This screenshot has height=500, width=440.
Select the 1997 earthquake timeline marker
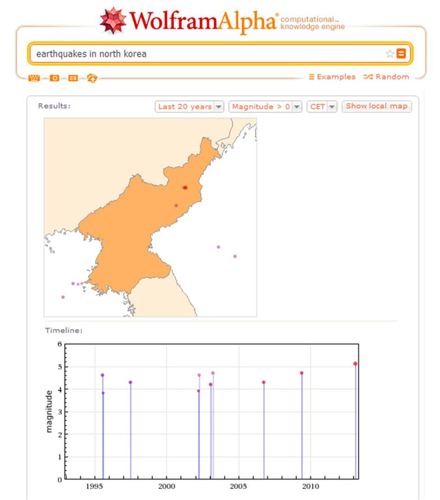[131, 383]
